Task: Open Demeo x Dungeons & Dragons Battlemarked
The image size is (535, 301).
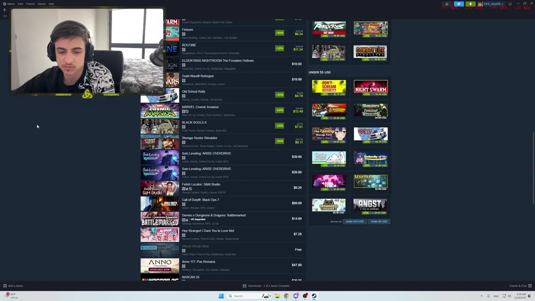Action: coord(223,219)
